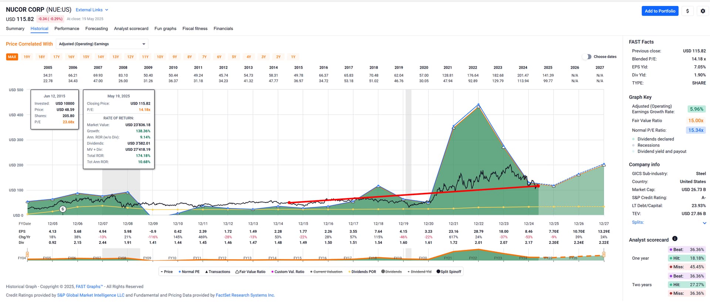Select the 12Y time range
The width and height of the screenshot is (710, 303).
point(131,57)
